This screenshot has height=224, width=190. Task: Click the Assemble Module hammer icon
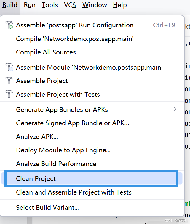(x=9, y=67)
